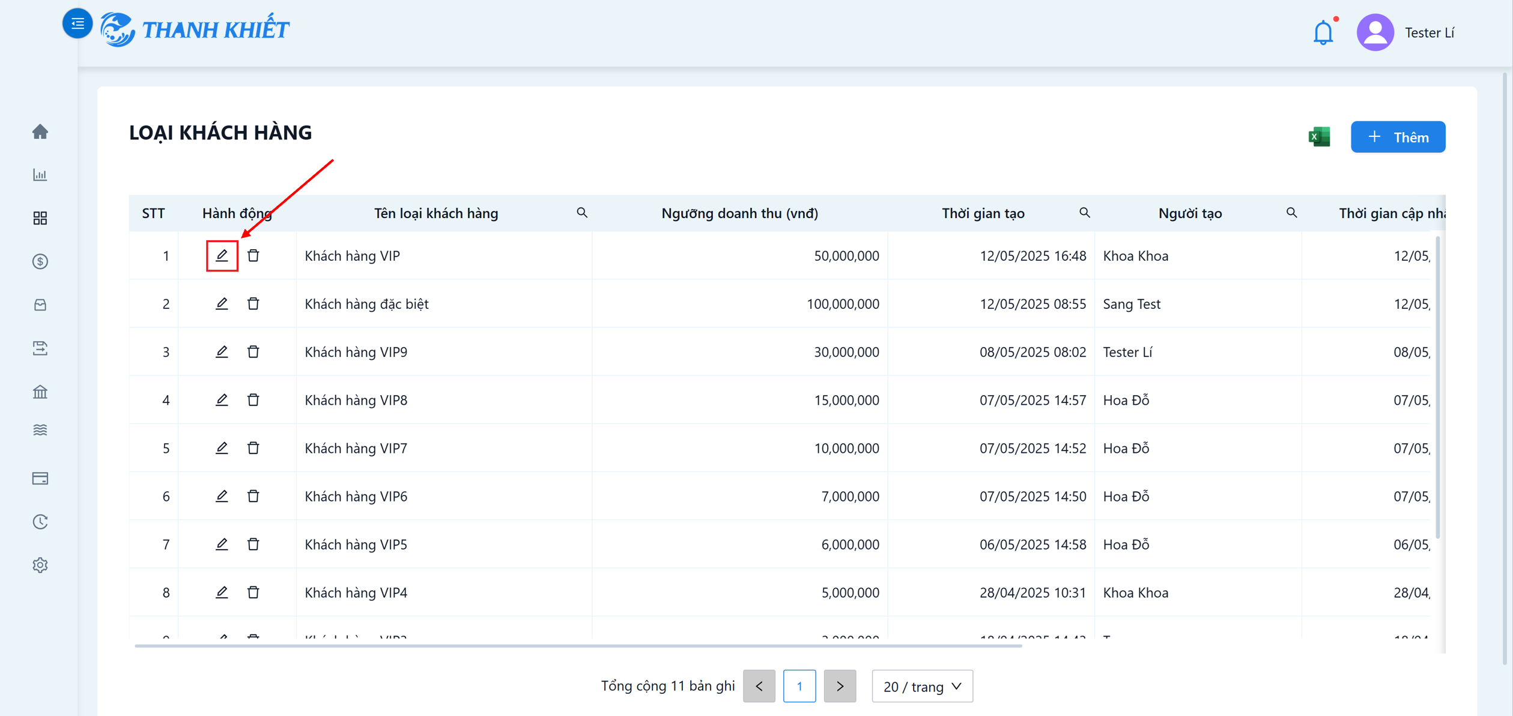This screenshot has height=716, width=1513.
Task: Open the notification bell
Action: click(1323, 32)
